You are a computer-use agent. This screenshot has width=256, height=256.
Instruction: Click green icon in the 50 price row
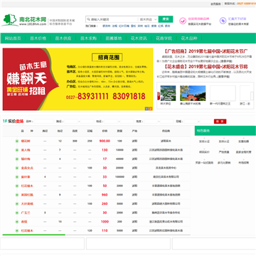point(17,186)
